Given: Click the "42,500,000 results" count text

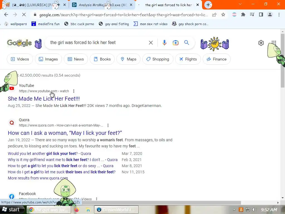Looking at the screenshot, I should [36, 75].
